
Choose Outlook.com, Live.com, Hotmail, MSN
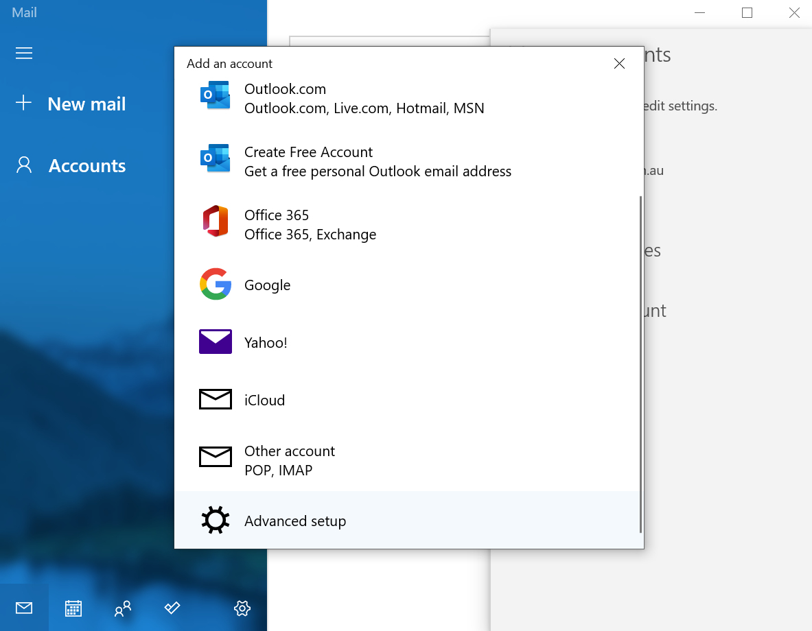[x=407, y=98]
